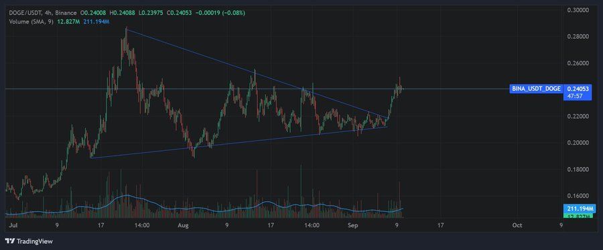Select the upper descending trendline
603x250 pixels.
(x=257, y=74)
